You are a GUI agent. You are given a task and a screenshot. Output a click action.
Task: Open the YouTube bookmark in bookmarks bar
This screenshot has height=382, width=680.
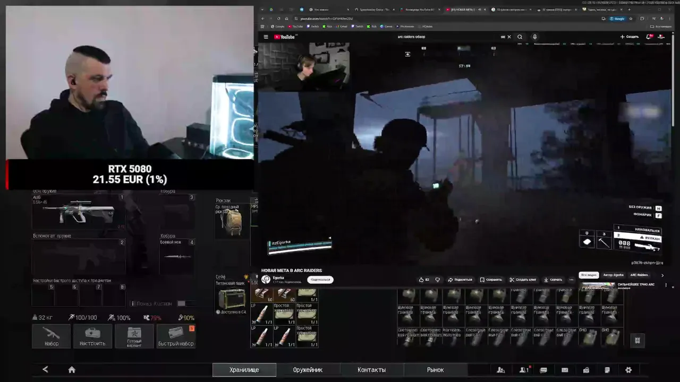295,26
